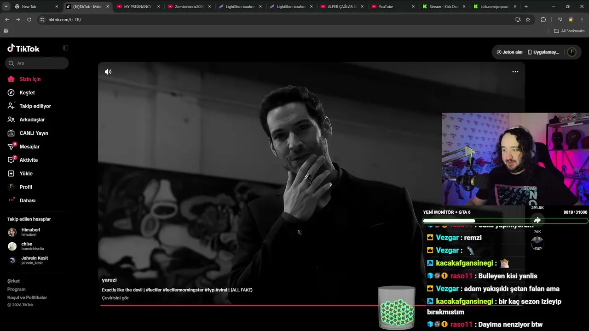Expand Koşul ve Politikalar footer section

click(x=27, y=297)
